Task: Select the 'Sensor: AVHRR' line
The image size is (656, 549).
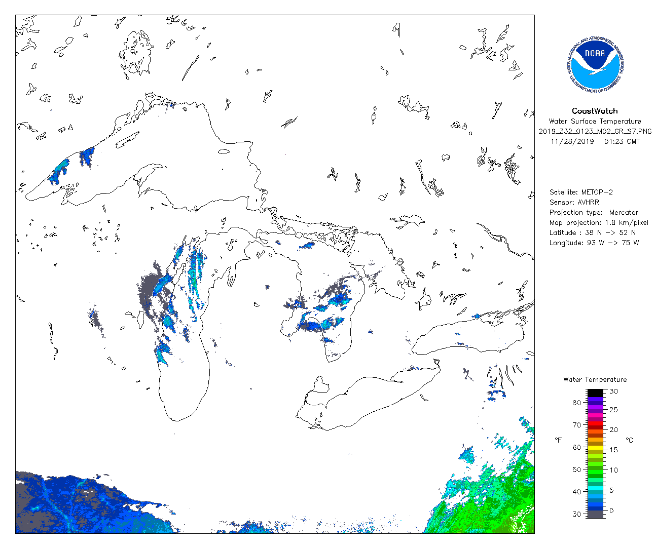Action: (574, 202)
